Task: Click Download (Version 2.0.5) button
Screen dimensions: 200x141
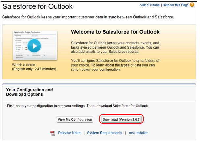Action: coord(122,119)
